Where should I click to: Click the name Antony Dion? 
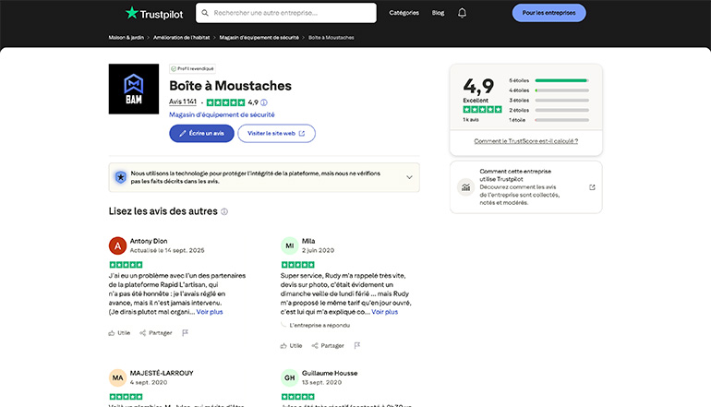coord(149,241)
